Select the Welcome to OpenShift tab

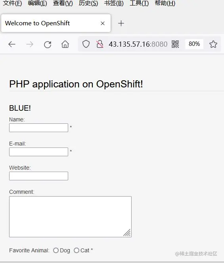[56, 23]
